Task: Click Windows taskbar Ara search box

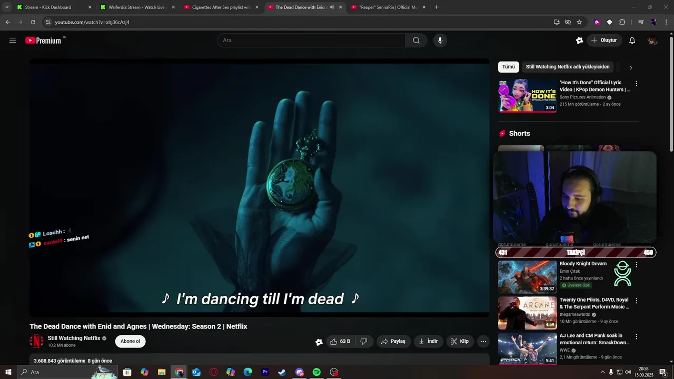Action: click(67, 372)
